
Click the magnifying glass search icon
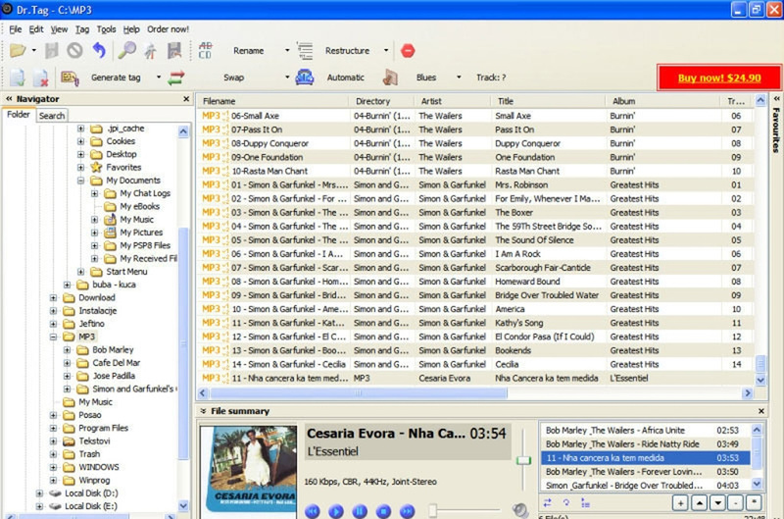[x=127, y=50]
